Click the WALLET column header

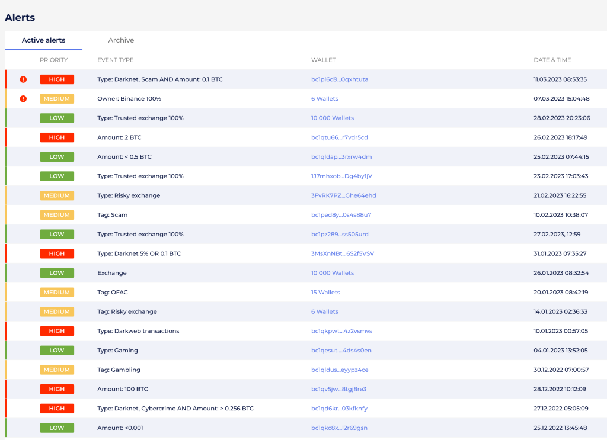pos(323,60)
